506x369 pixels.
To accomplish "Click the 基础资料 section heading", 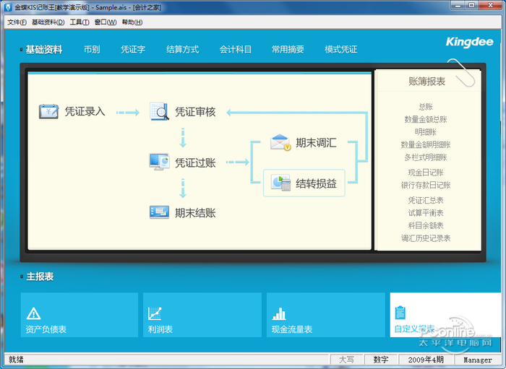I will (44, 50).
